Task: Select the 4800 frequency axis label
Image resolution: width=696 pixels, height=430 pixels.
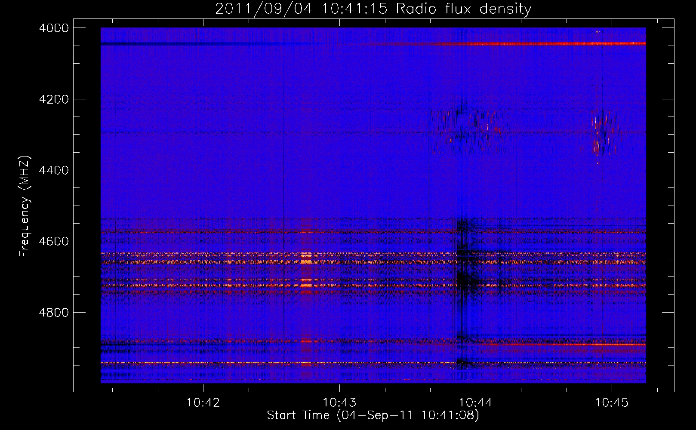Action: pos(54,312)
